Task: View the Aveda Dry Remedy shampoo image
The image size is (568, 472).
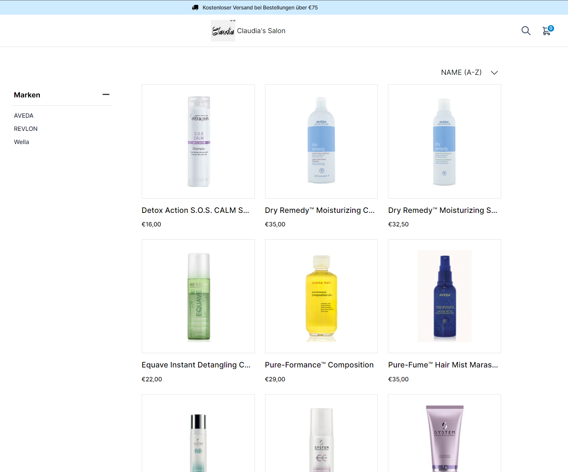Action: coord(444,141)
